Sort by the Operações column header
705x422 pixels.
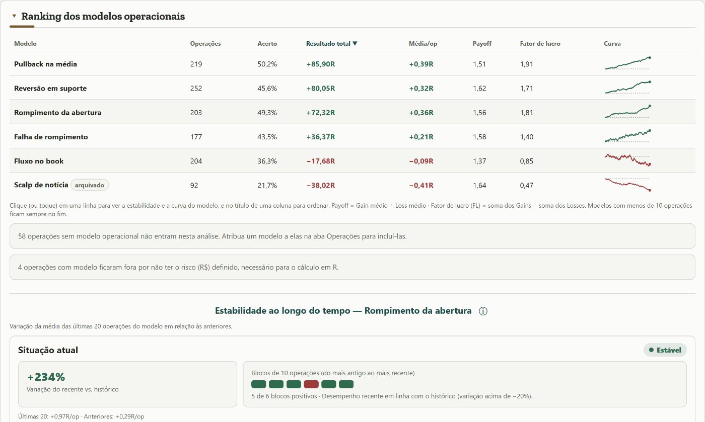coord(205,44)
